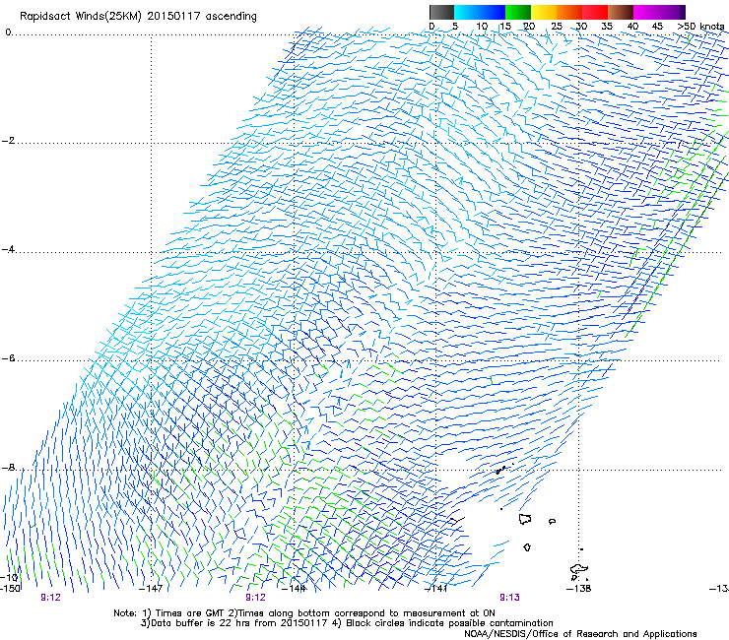The height and width of the screenshot is (640, 729).
Task: Select the '-8' latitude axis label
Action: 8,467
